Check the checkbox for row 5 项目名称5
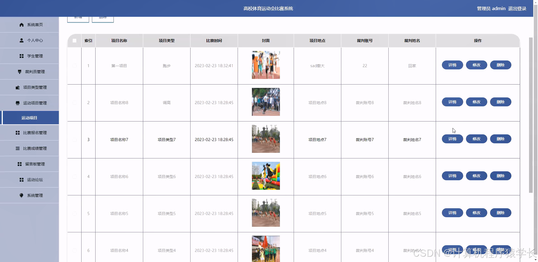 click(x=75, y=214)
